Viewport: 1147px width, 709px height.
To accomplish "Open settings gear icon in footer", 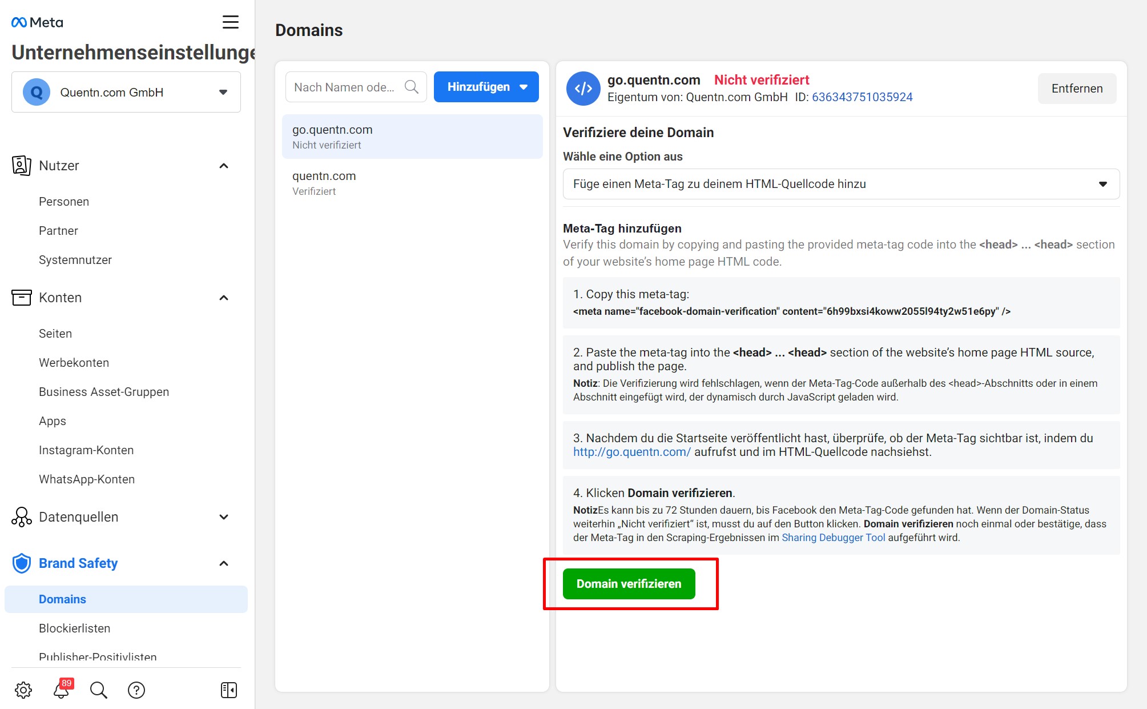I will pyautogui.click(x=23, y=690).
